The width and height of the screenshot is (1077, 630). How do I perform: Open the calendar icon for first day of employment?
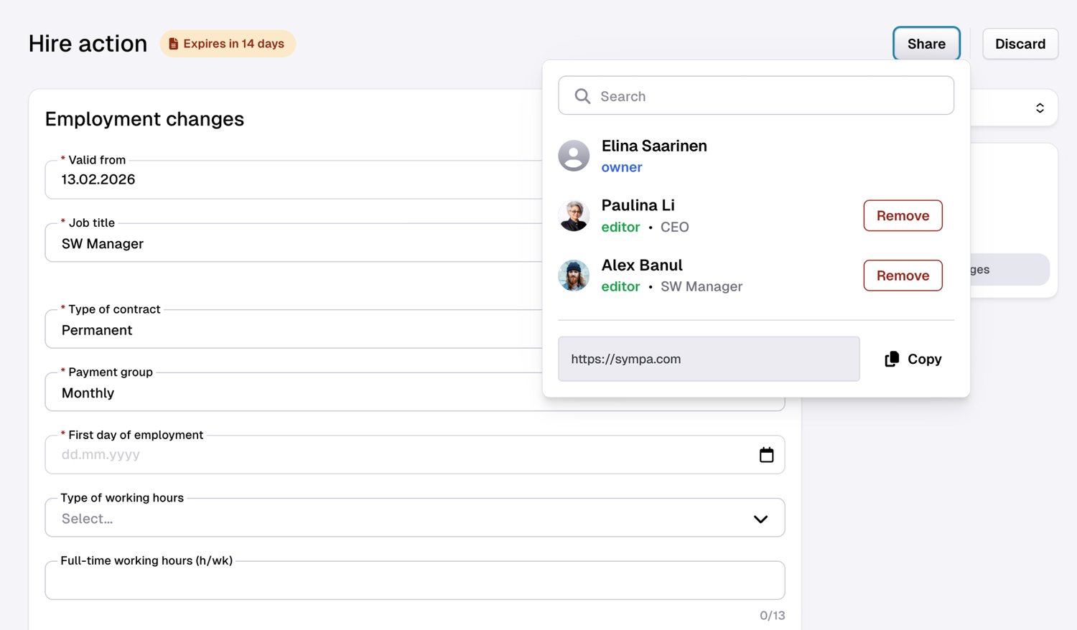(x=766, y=454)
